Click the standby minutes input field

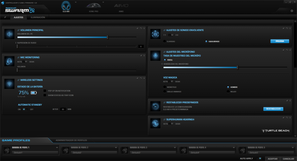pos(63,109)
